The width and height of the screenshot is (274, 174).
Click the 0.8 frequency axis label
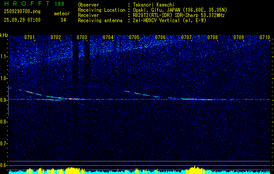coord(4,122)
